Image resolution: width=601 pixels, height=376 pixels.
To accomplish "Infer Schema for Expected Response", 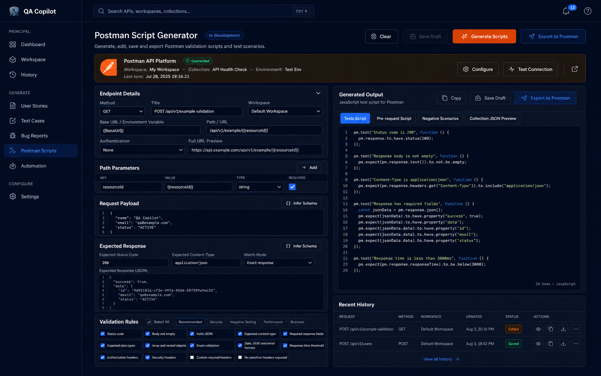I will tap(301, 246).
